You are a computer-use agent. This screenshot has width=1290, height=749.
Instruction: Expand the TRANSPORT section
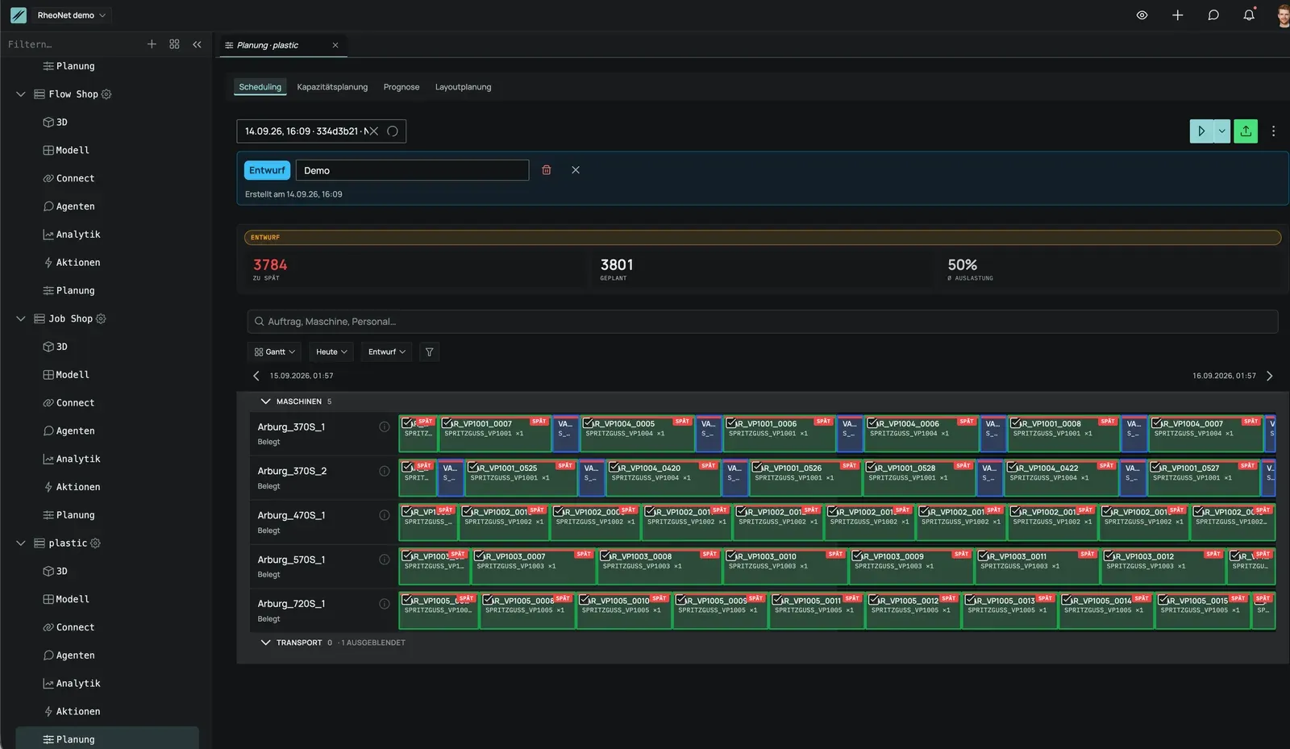pos(265,643)
